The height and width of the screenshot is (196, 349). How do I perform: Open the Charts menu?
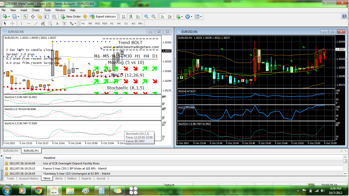(x=35, y=10)
